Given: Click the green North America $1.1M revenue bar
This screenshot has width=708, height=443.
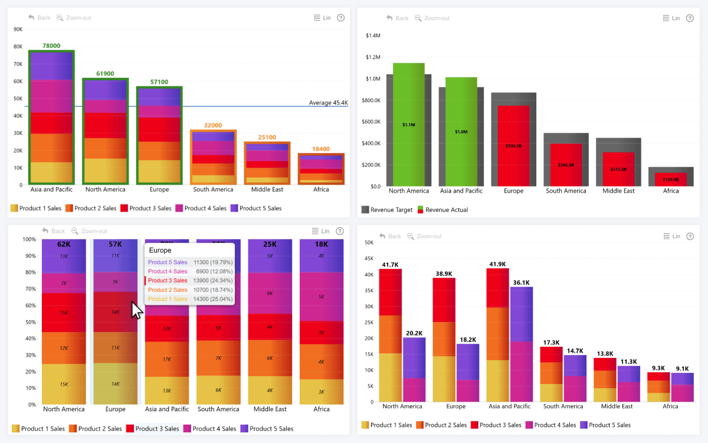Looking at the screenshot, I should point(409,125).
